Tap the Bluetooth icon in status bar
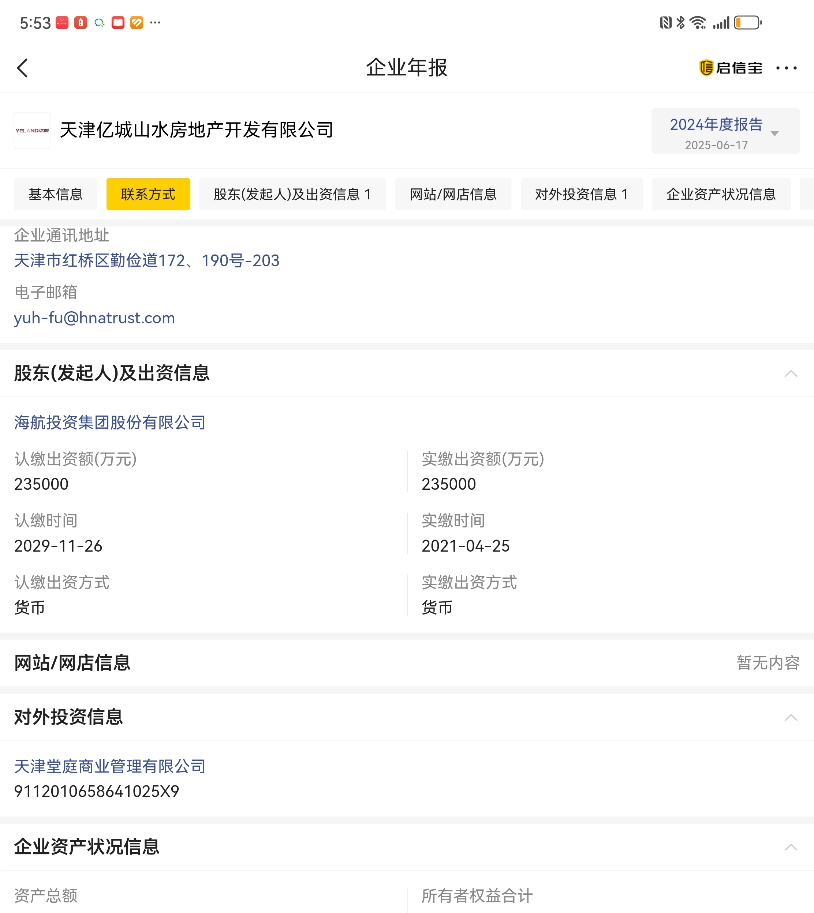 680,22
